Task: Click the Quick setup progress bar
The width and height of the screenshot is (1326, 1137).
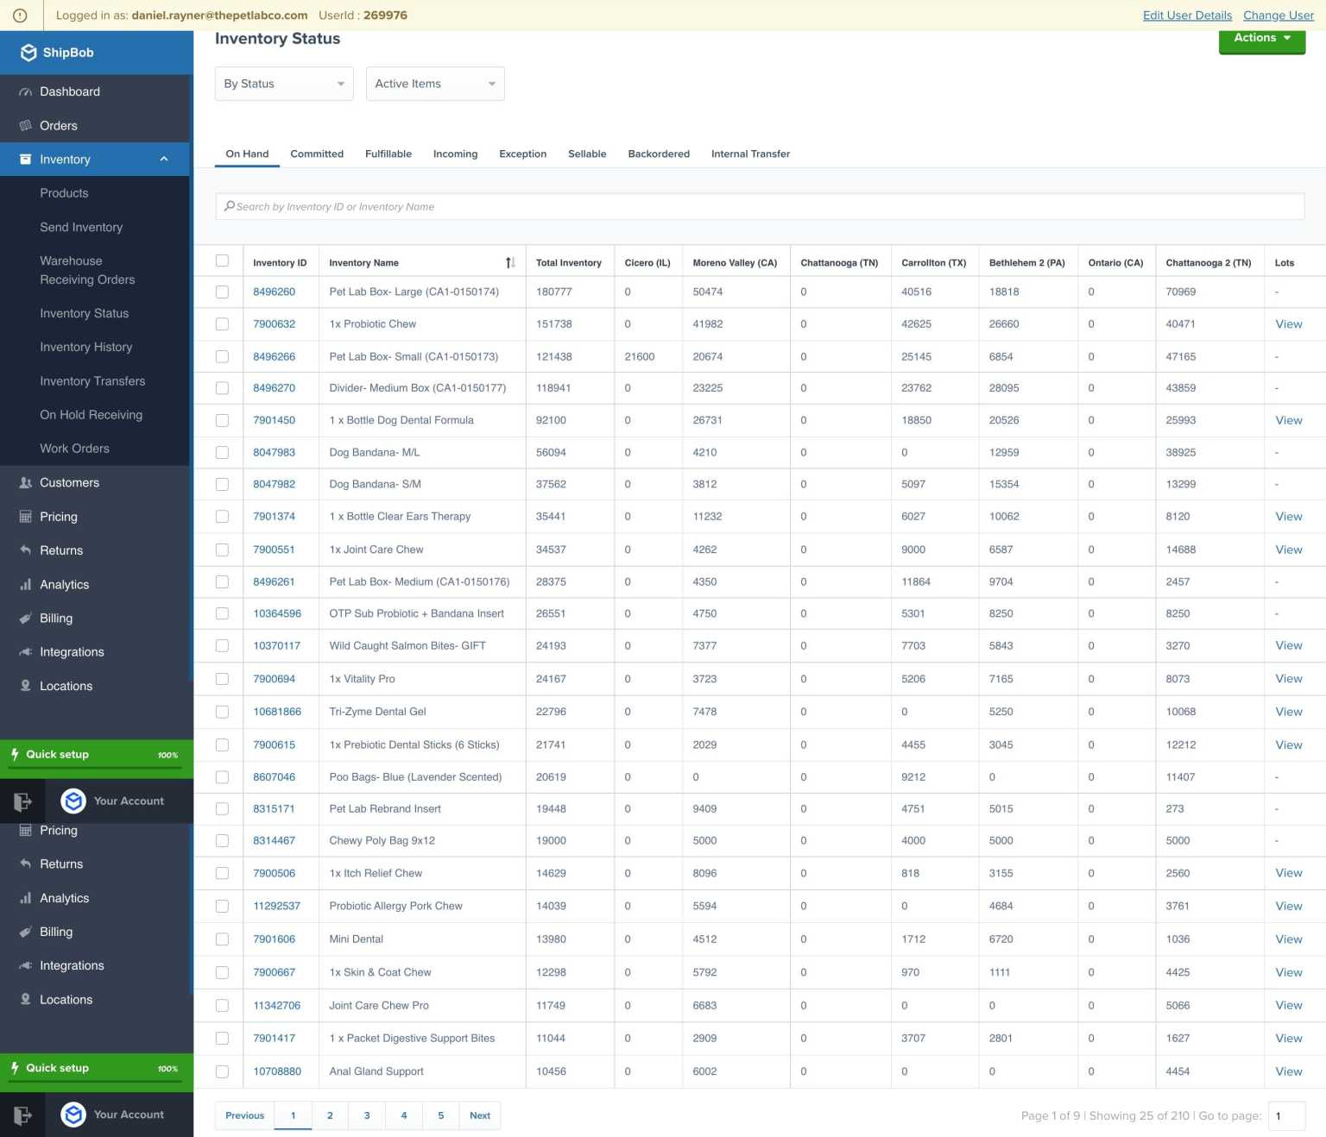Action: (95, 755)
